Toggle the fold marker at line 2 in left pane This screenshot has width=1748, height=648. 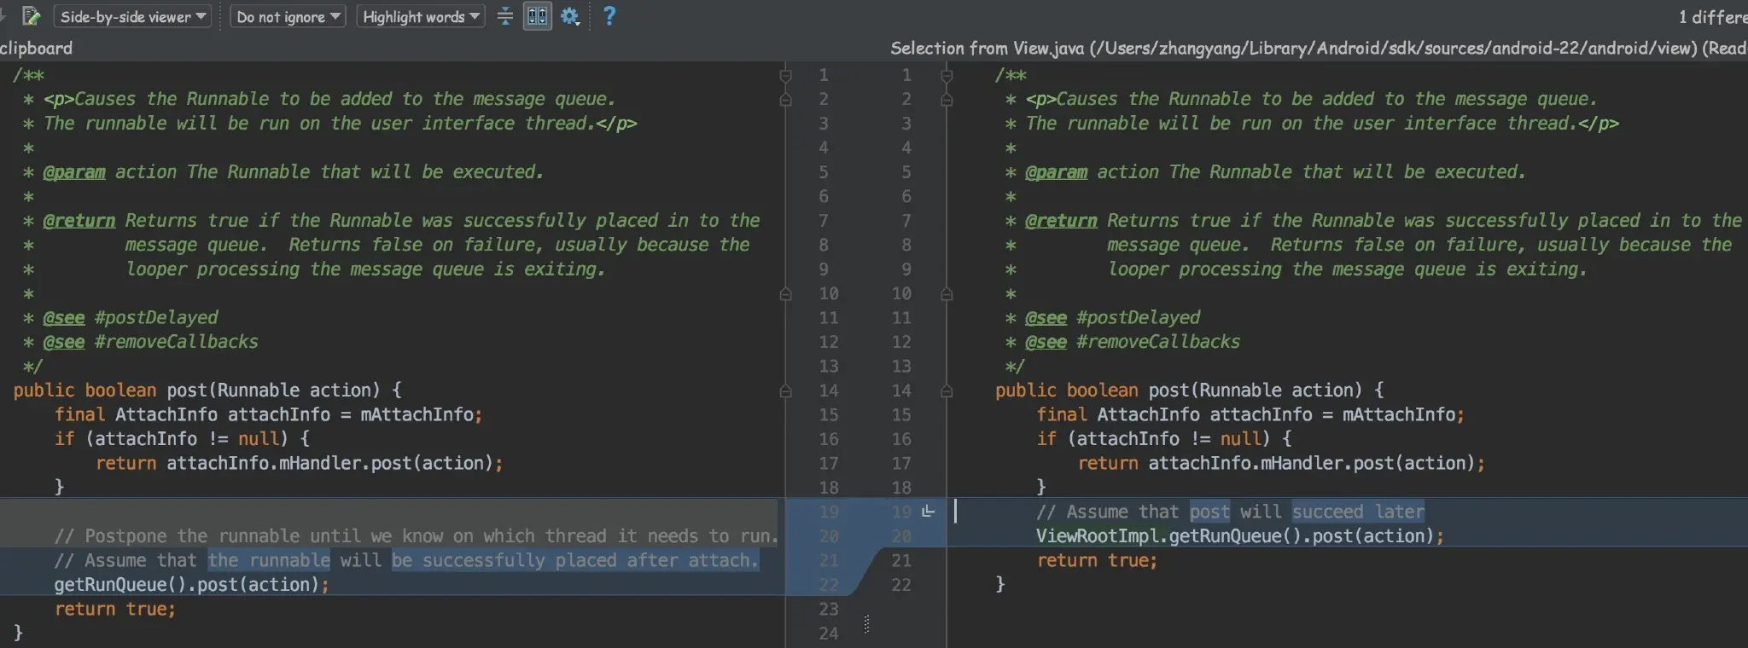click(x=785, y=99)
